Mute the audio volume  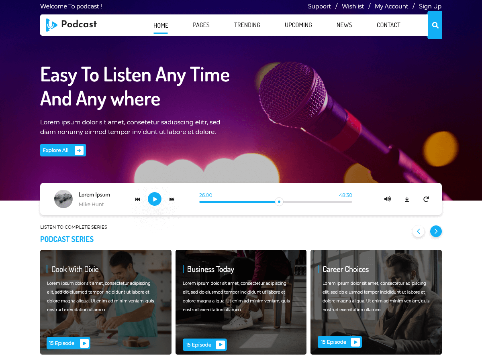tap(387, 199)
